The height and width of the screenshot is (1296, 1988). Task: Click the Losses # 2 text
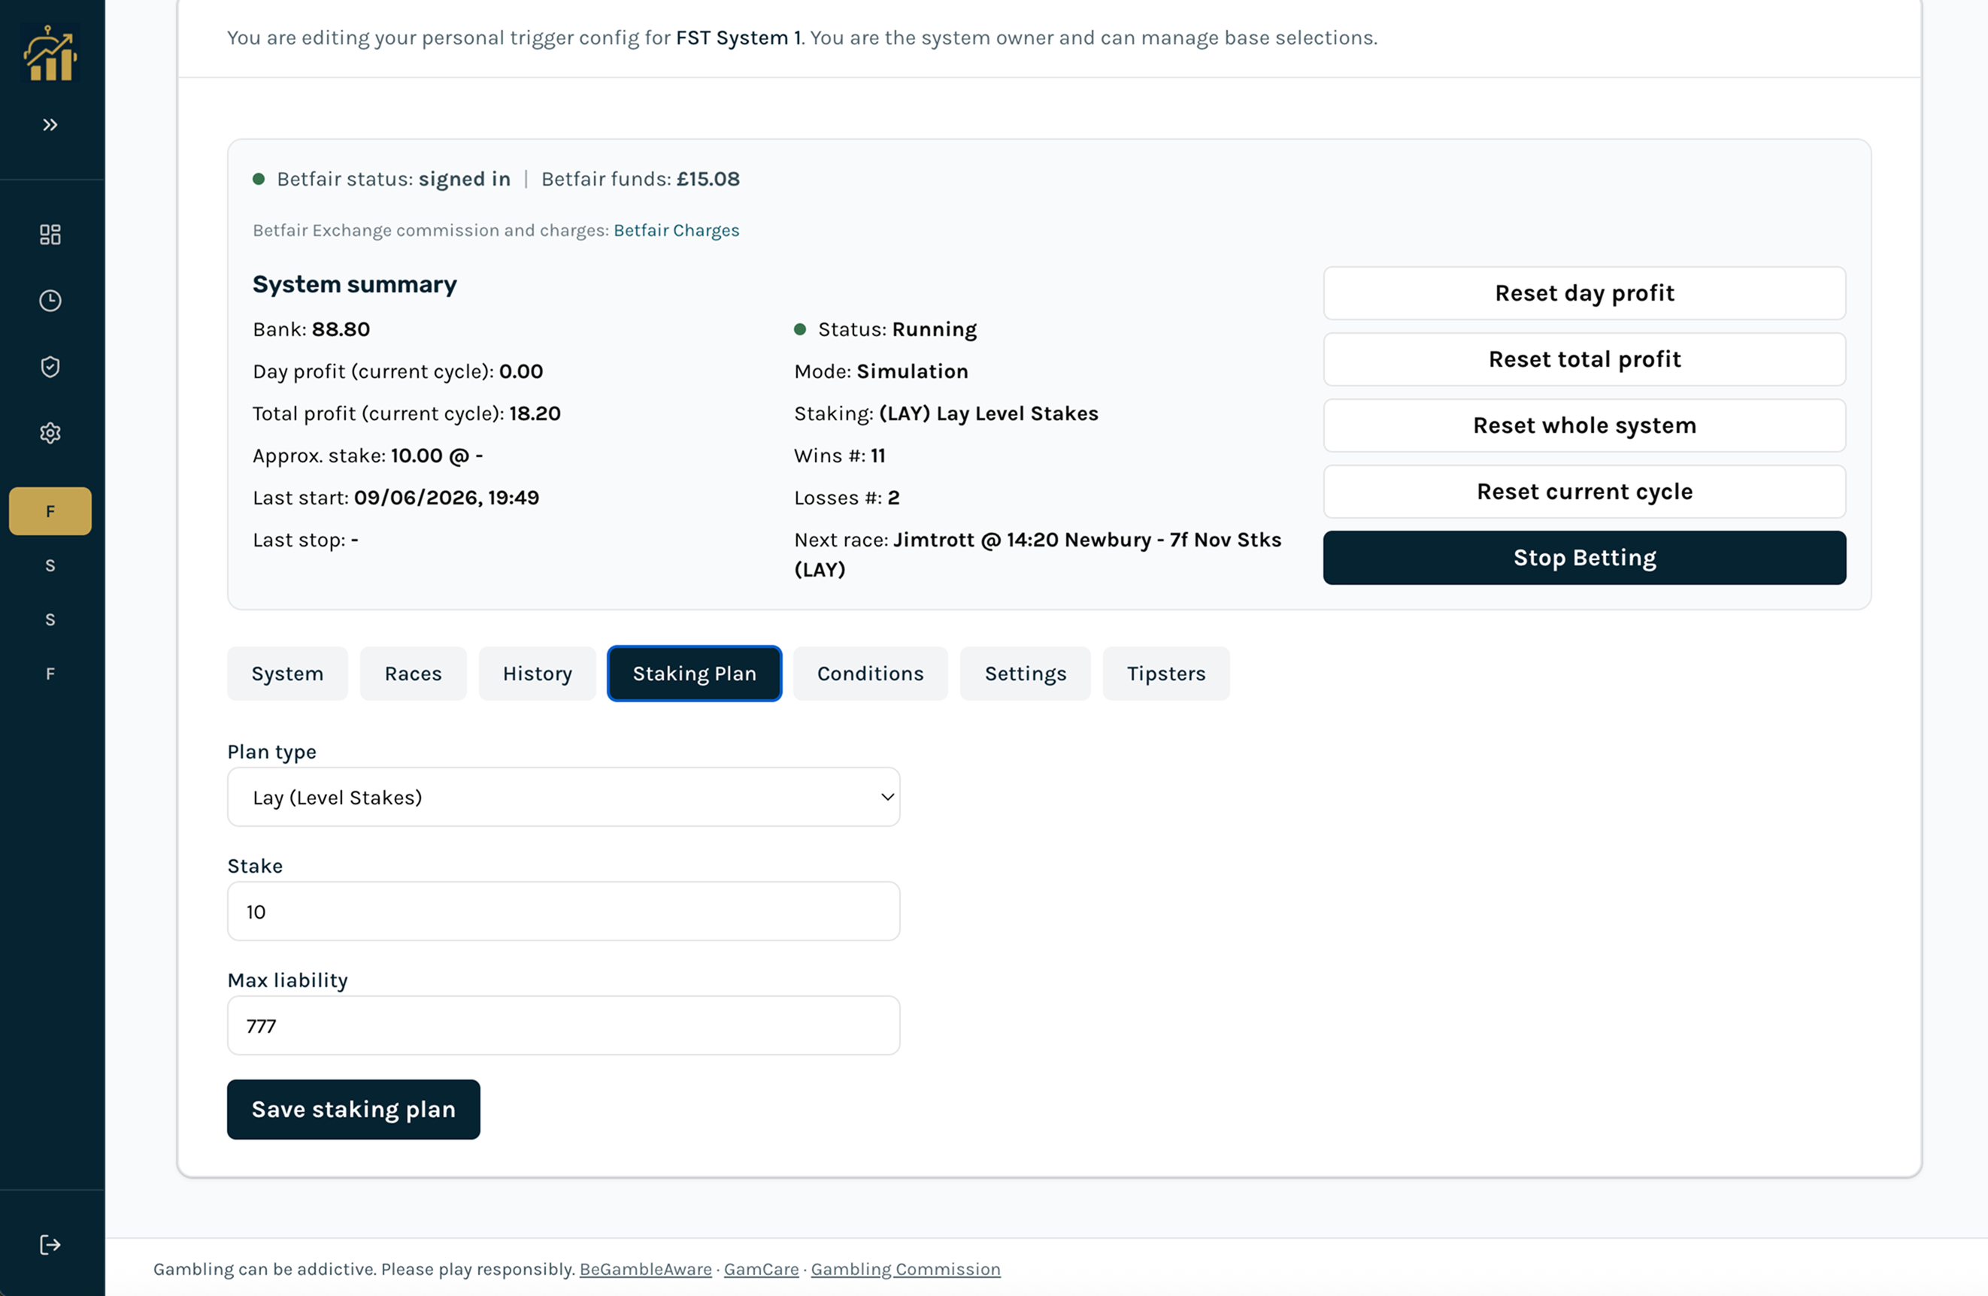[x=847, y=498]
